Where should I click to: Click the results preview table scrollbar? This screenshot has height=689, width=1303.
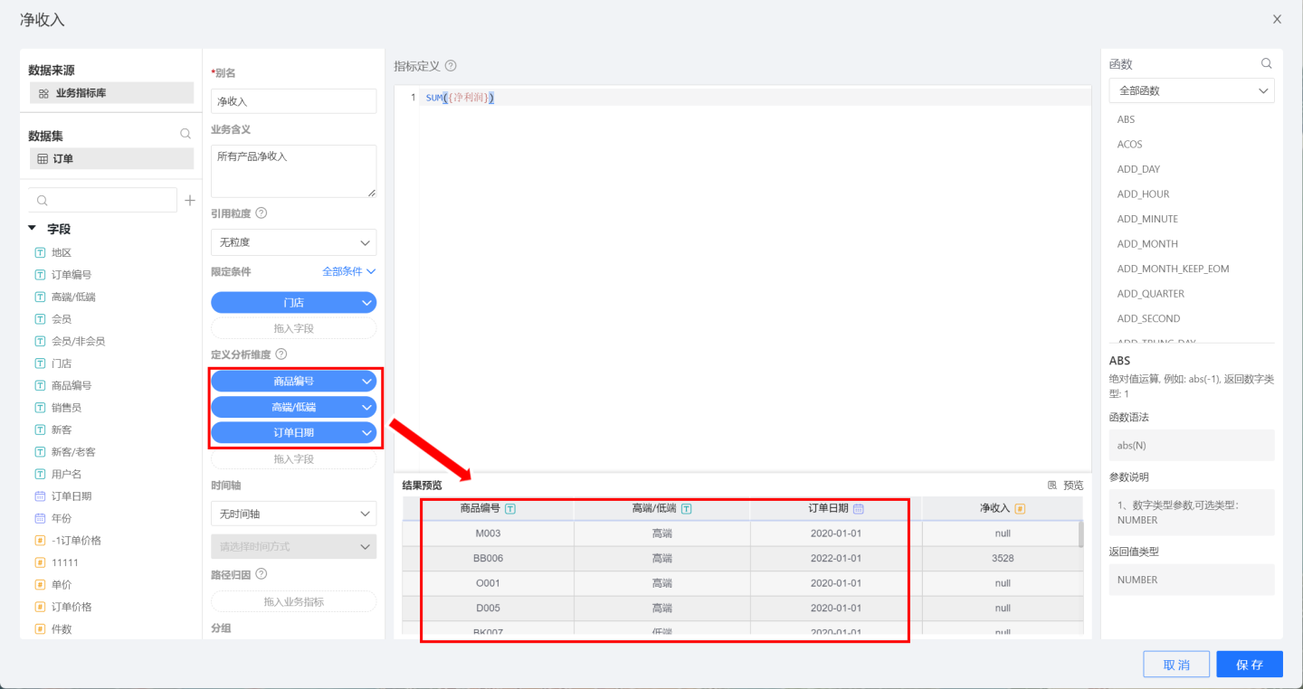coord(1080,535)
